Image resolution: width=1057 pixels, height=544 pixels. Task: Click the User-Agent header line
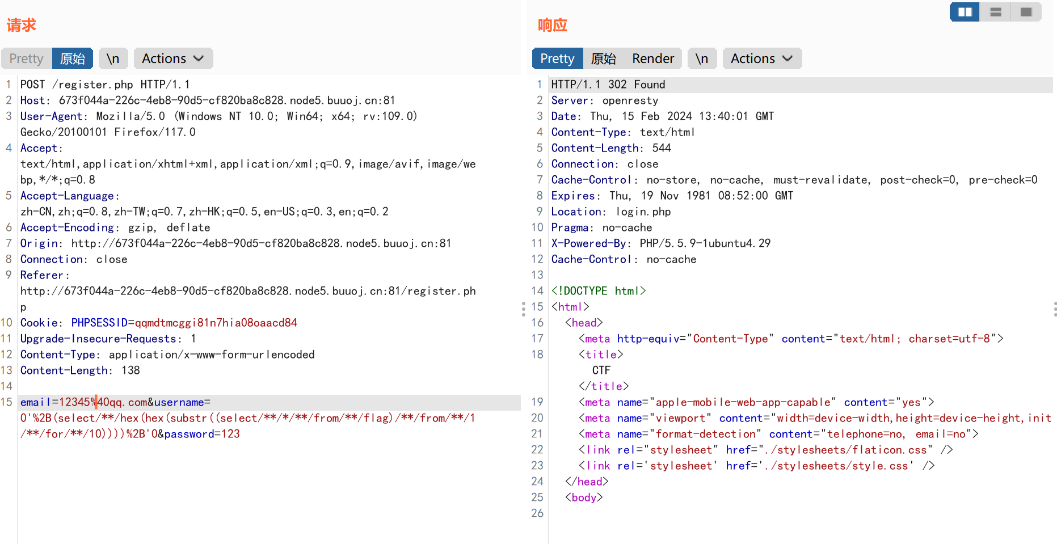[x=219, y=124]
